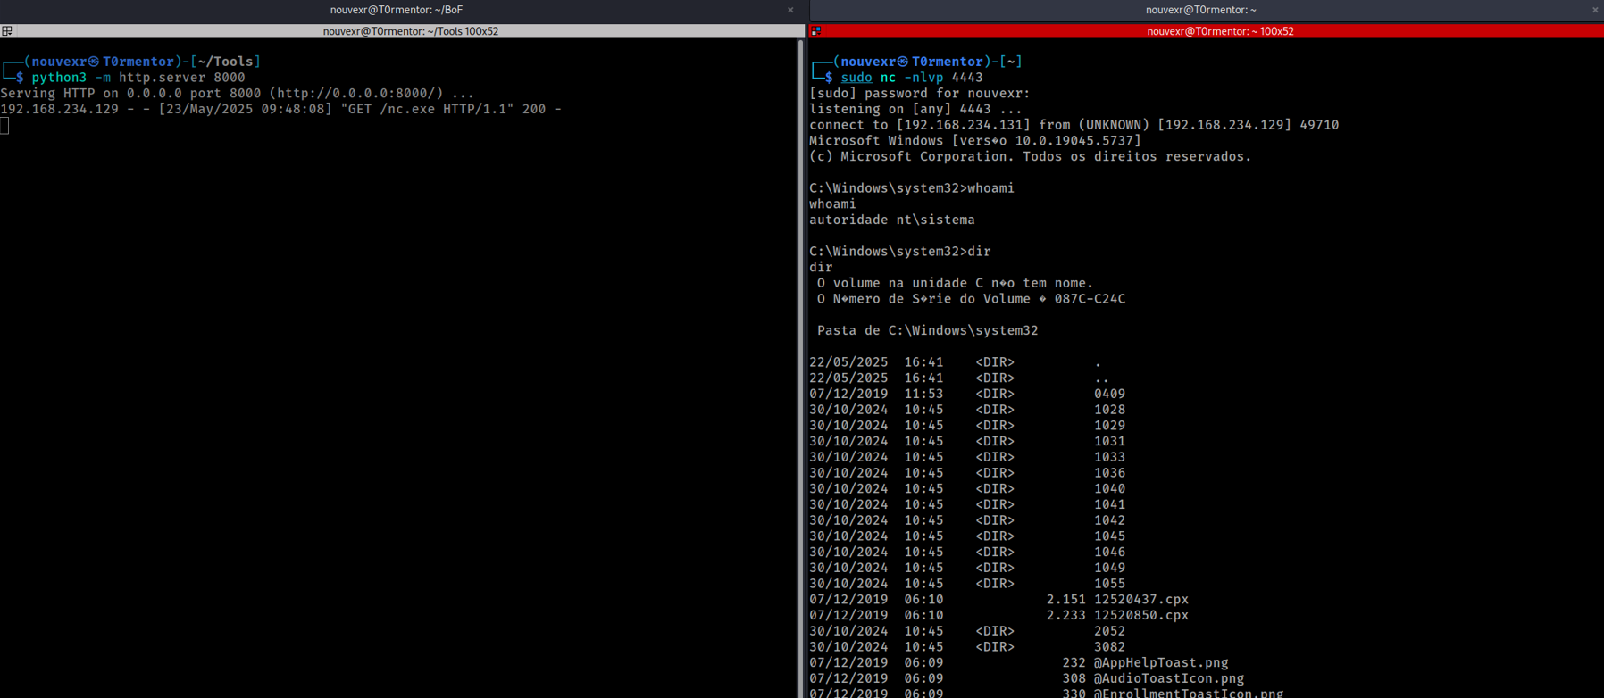Click the 'C:\Windows\system32>dir' prompt line
Screen dimensions: 1604x698
pyautogui.click(x=900, y=252)
